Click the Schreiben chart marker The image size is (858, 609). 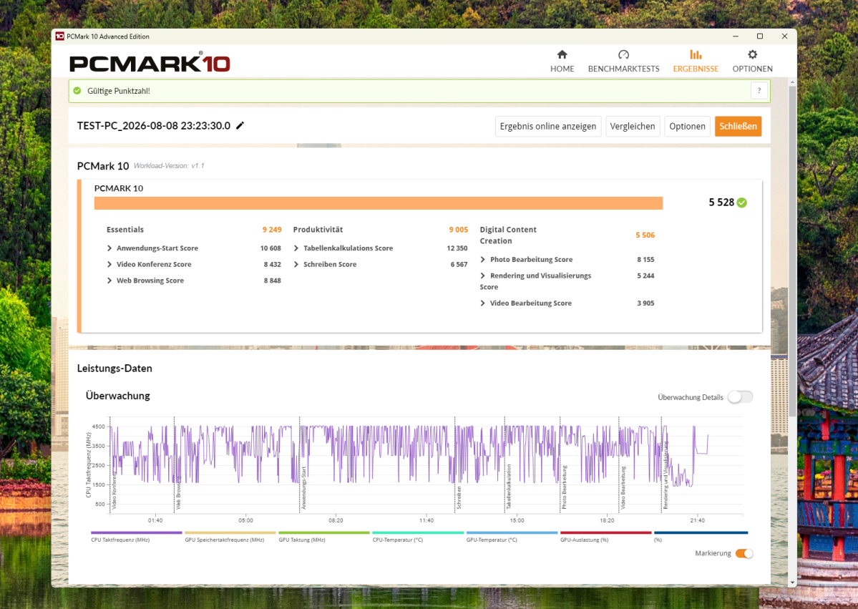click(459, 497)
